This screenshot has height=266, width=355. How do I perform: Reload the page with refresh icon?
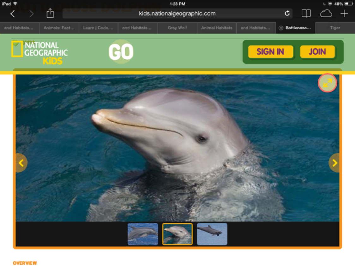[x=287, y=13]
